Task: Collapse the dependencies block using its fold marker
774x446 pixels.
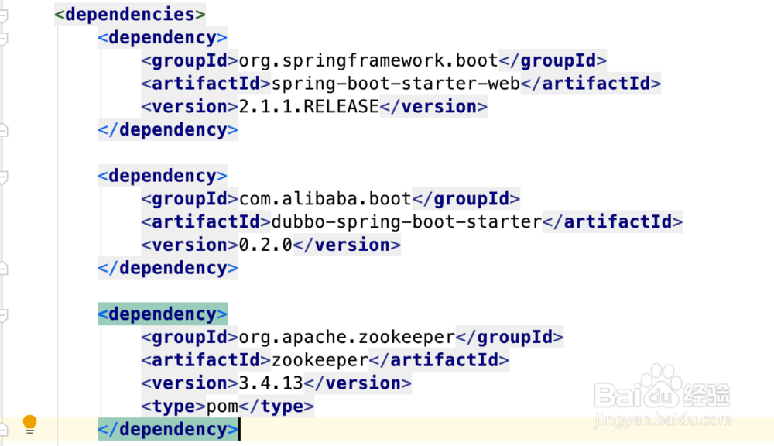Action: pyautogui.click(x=3, y=15)
